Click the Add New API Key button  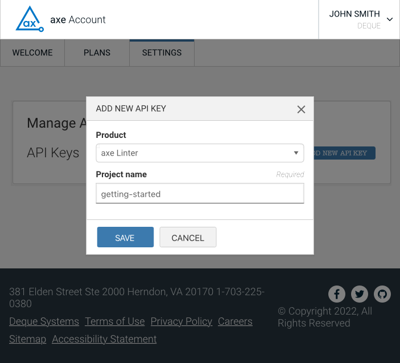coord(344,153)
